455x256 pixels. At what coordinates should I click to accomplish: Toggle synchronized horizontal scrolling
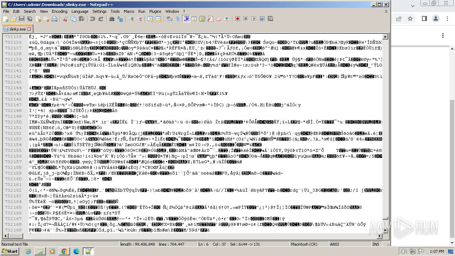[158, 19]
